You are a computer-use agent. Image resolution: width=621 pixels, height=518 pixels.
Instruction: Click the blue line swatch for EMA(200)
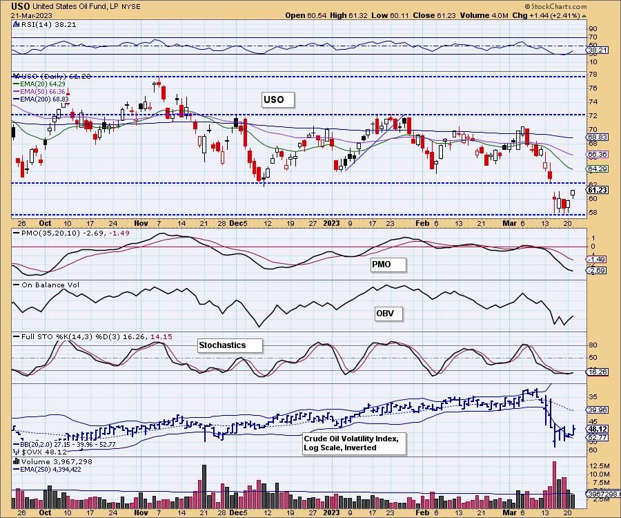pos(17,99)
